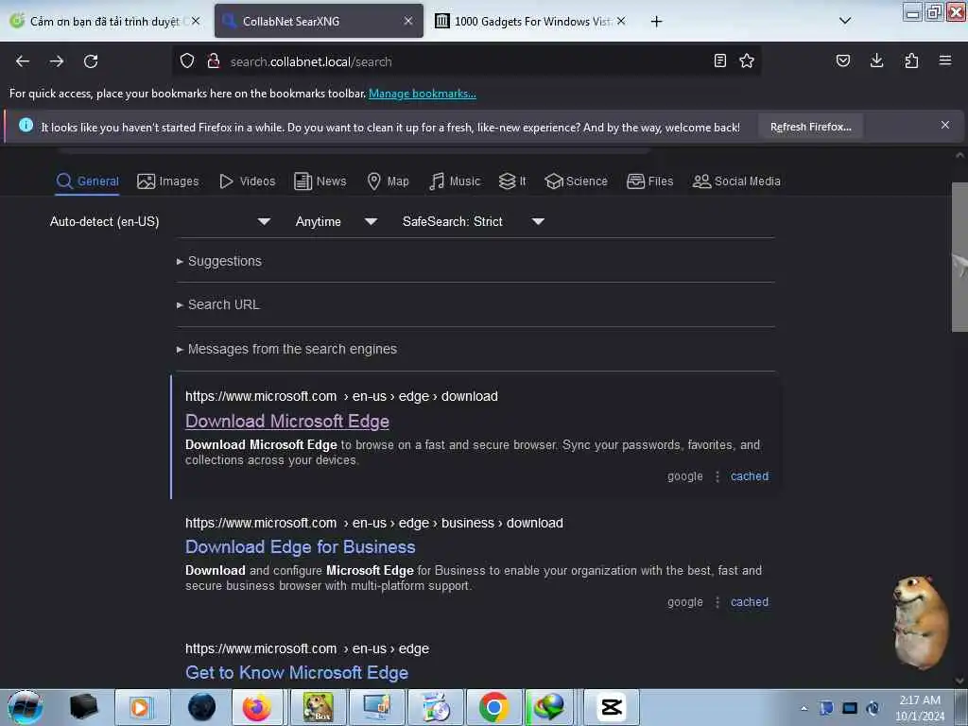This screenshot has width=968, height=726.
Task: Go back with the browser back arrow
Action: point(23,61)
